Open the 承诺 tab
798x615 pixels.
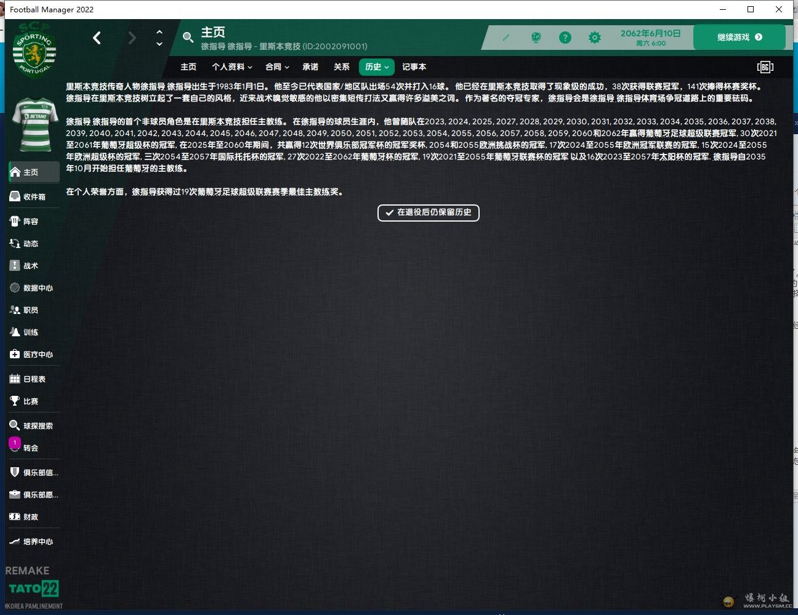coord(310,67)
